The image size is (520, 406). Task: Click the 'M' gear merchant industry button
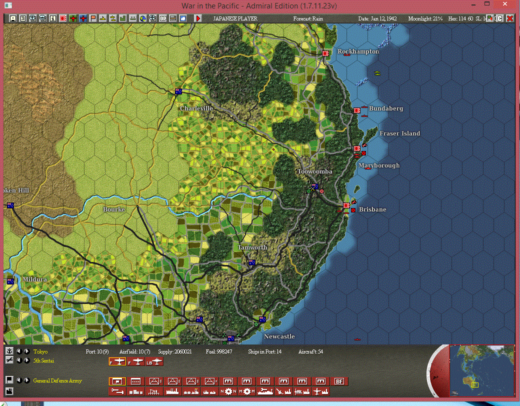coord(246,391)
